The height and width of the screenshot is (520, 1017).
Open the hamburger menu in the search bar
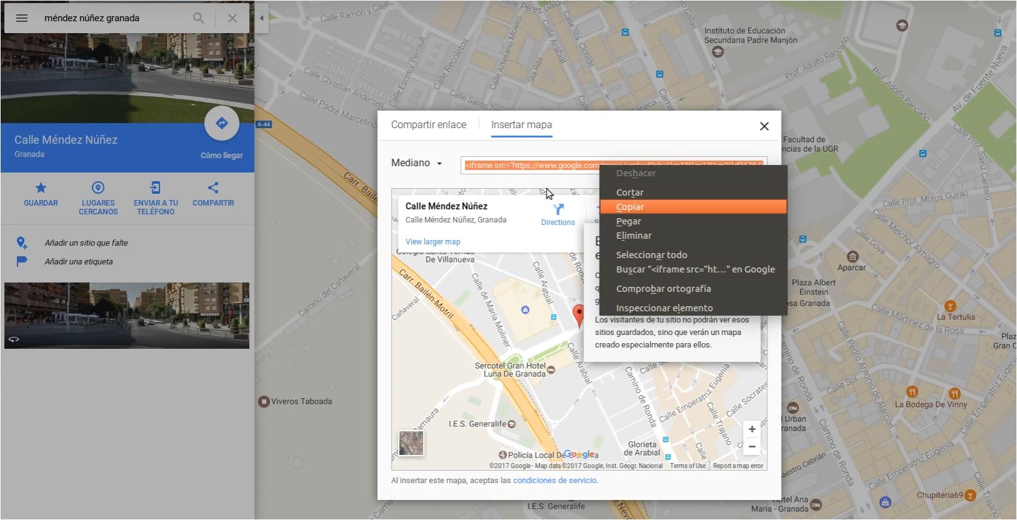pyautogui.click(x=22, y=18)
